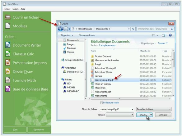Click the monuments.pdf file icon
Image resolution: width=182 pixels, height=136 pixels.
point(92,92)
